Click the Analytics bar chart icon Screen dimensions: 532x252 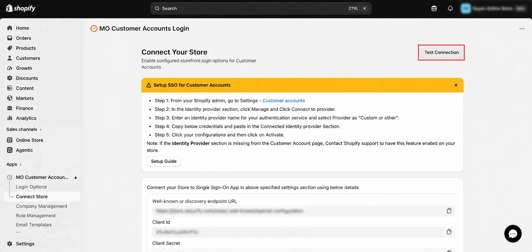click(10, 118)
